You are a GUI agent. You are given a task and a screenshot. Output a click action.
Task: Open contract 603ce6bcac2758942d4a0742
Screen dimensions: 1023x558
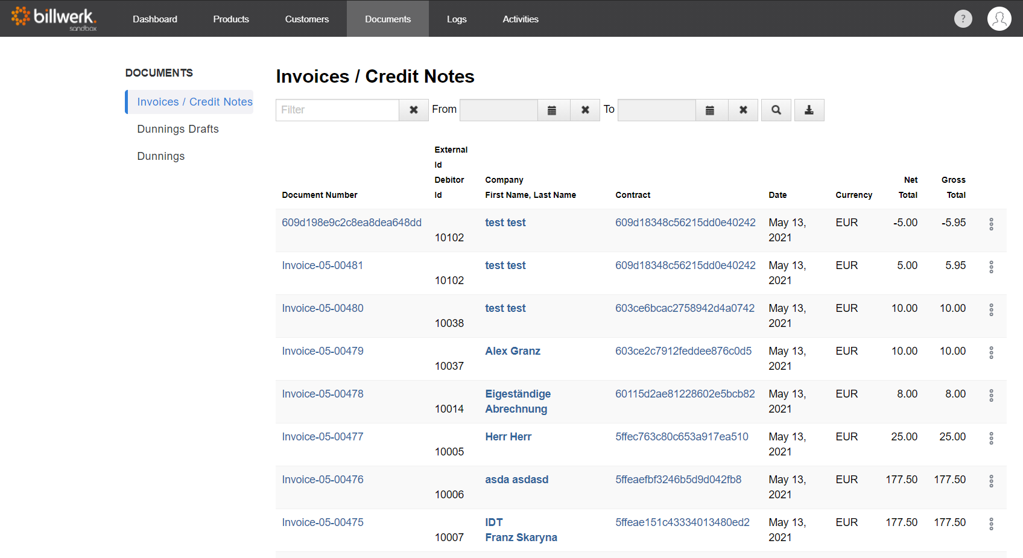coord(685,308)
